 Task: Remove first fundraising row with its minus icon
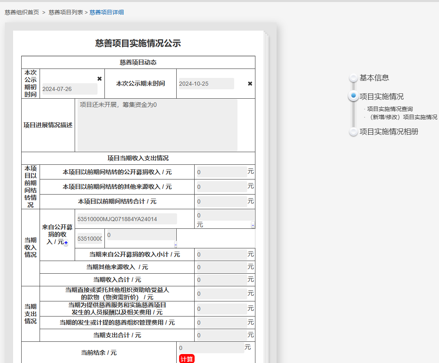[253, 225]
